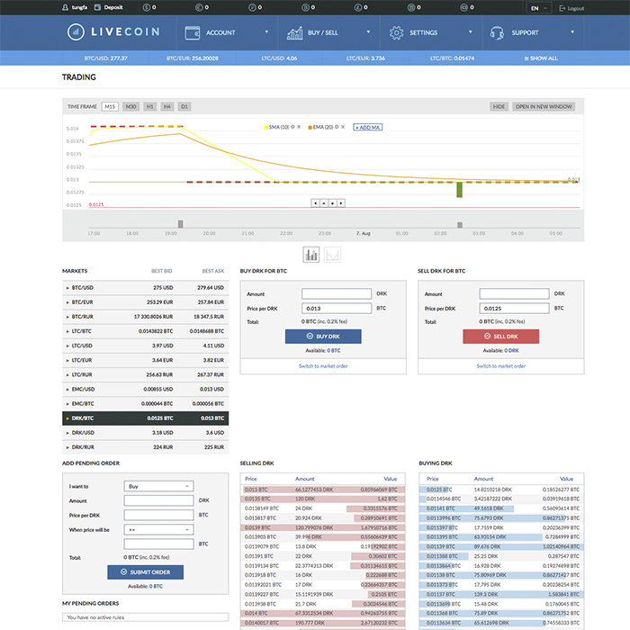Click OPEN IN NEW WINDOW button
This screenshot has width=630, height=630.
pos(544,106)
